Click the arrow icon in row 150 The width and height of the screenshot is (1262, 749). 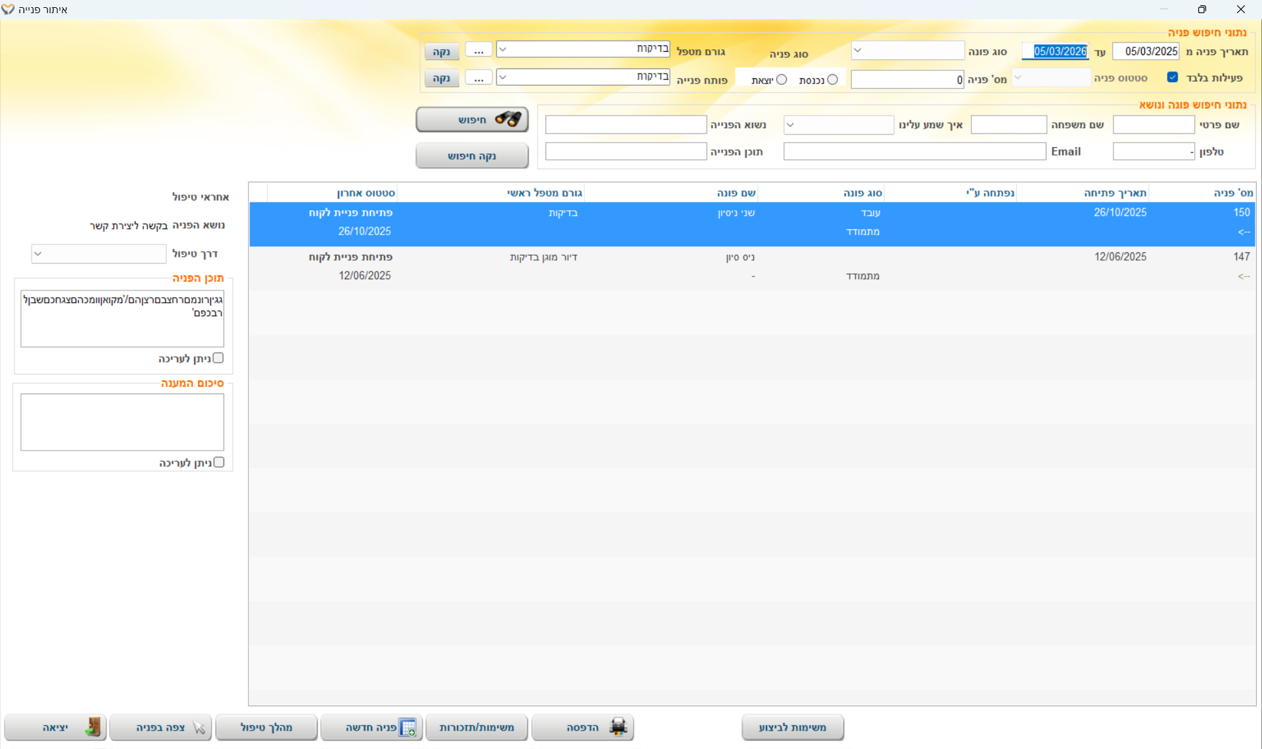pos(1243,232)
